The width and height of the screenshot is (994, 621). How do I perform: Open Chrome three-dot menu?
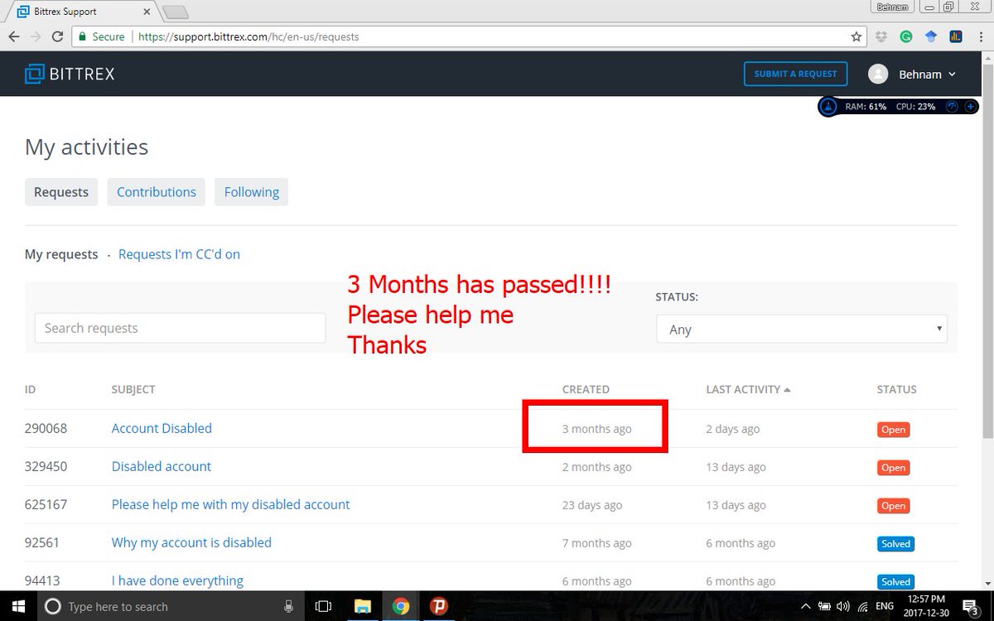click(x=980, y=36)
